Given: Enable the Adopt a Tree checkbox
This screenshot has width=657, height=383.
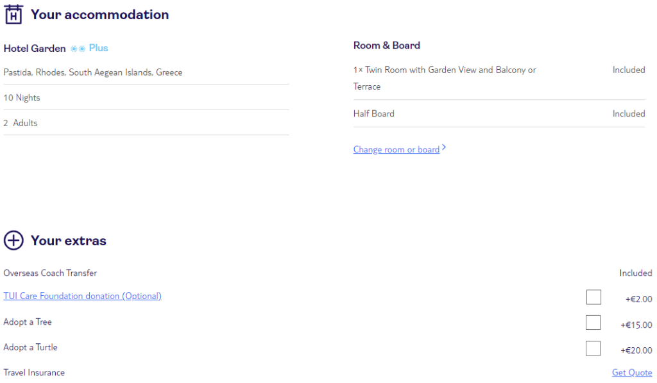Looking at the screenshot, I should tap(593, 322).
